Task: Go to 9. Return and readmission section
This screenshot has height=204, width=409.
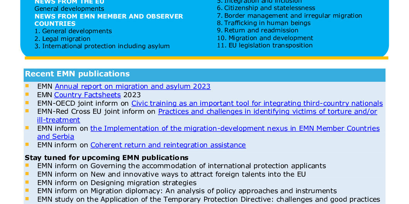Action: tap(257, 30)
